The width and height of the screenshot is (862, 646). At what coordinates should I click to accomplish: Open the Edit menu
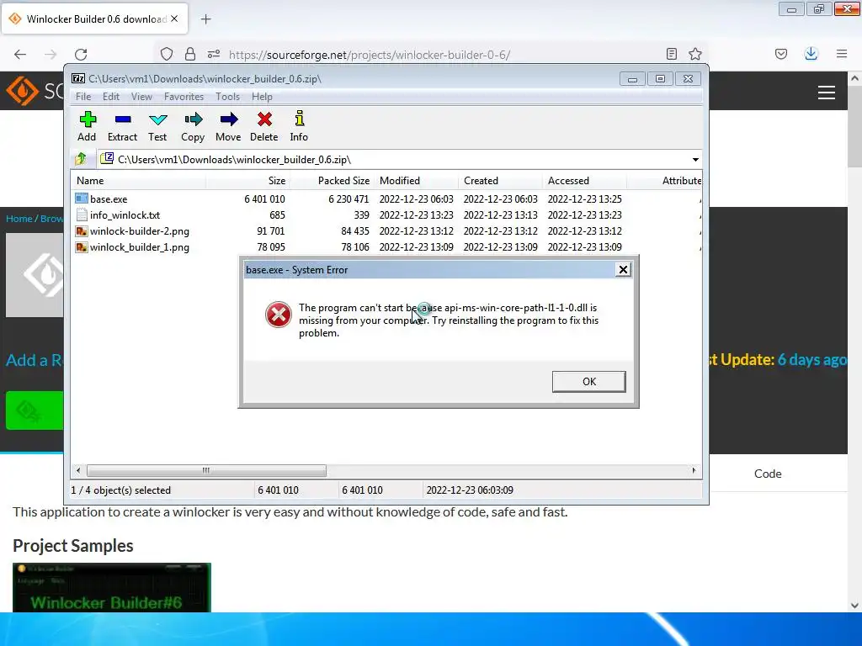coord(111,97)
